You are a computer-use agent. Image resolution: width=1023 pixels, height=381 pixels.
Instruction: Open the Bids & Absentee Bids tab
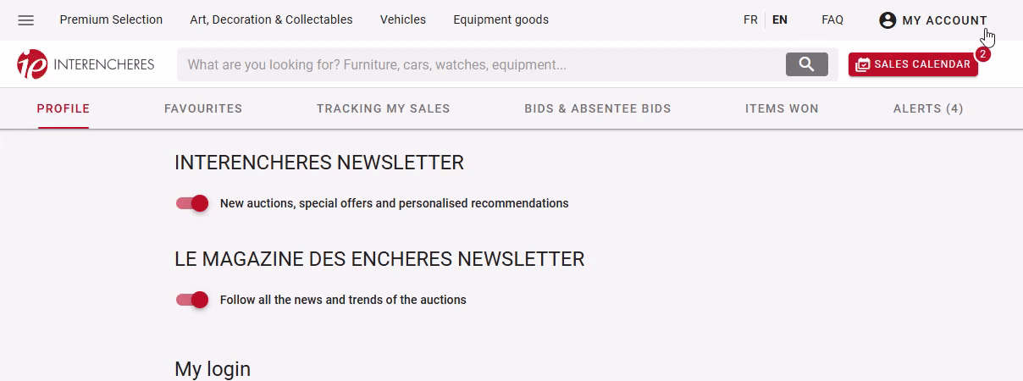tap(598, 108)
